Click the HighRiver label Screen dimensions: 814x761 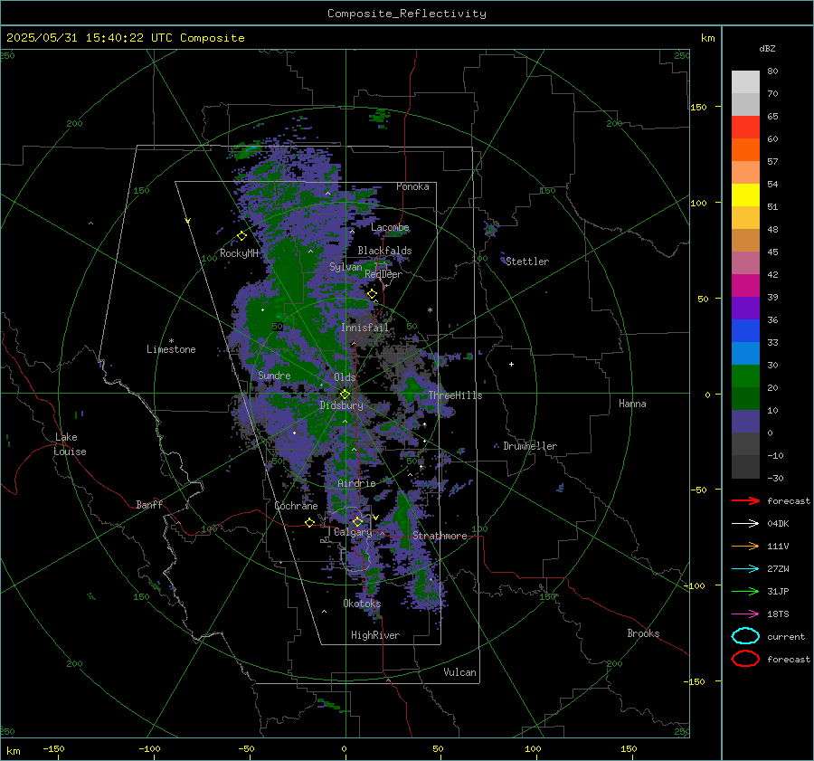pyautogui.click(x=375, y=635)
